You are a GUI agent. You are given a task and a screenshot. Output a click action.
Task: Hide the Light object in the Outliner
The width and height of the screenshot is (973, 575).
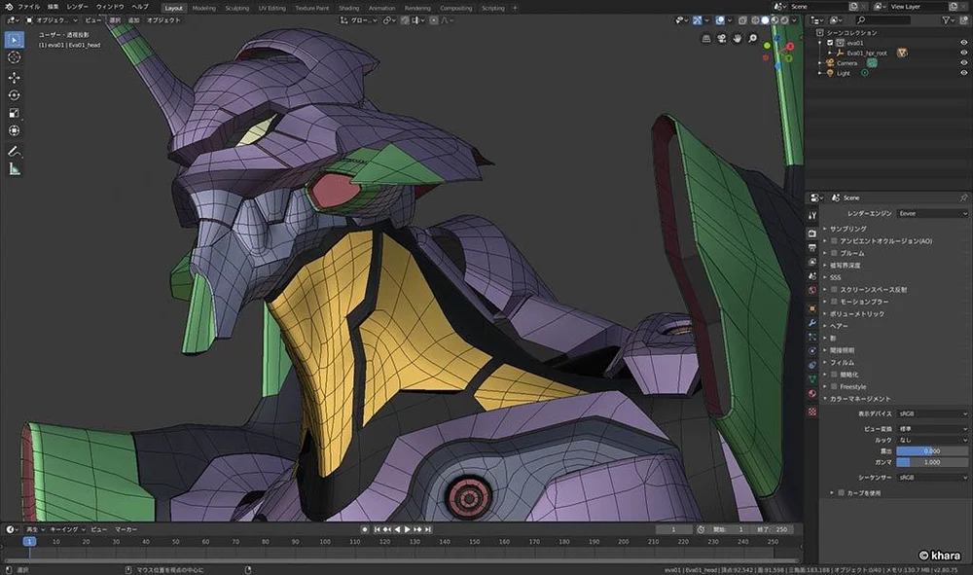[x=964, y=72]
